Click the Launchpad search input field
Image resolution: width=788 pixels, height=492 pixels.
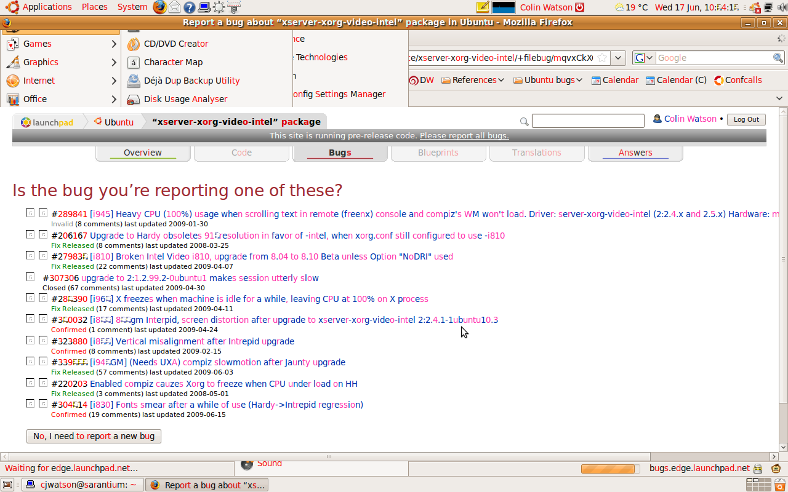coord(587,121)
